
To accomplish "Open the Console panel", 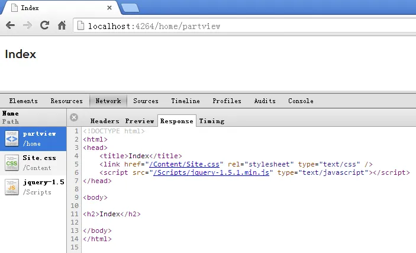I will pos(301,101).
